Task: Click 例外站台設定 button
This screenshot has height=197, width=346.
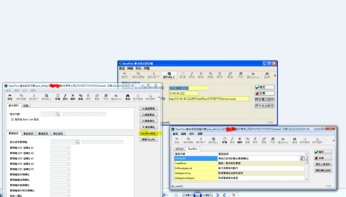Action: point(265,106)
